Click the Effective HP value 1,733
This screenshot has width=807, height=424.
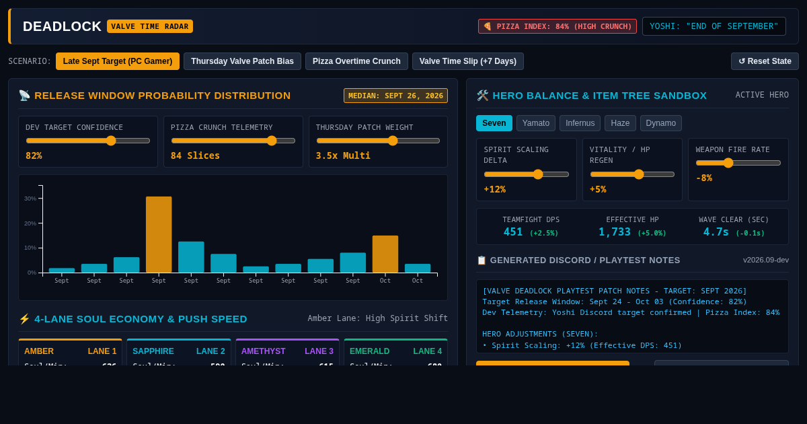click(x=615, y=232)
